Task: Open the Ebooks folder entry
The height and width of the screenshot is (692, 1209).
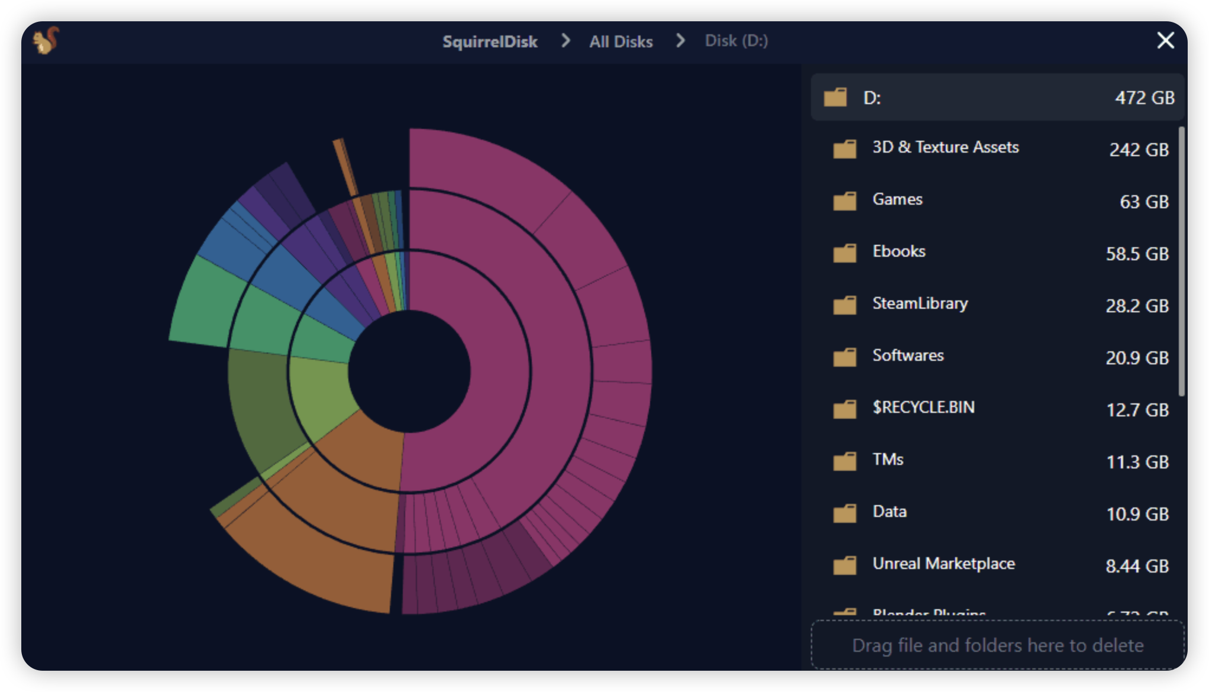Action: (998, 253)
